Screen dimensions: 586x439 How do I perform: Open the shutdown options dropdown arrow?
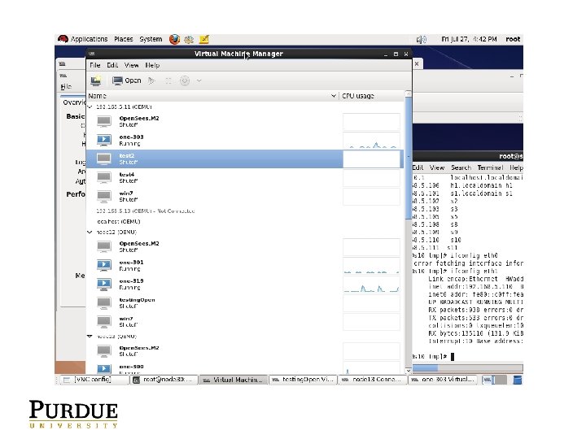pos(199,80)
